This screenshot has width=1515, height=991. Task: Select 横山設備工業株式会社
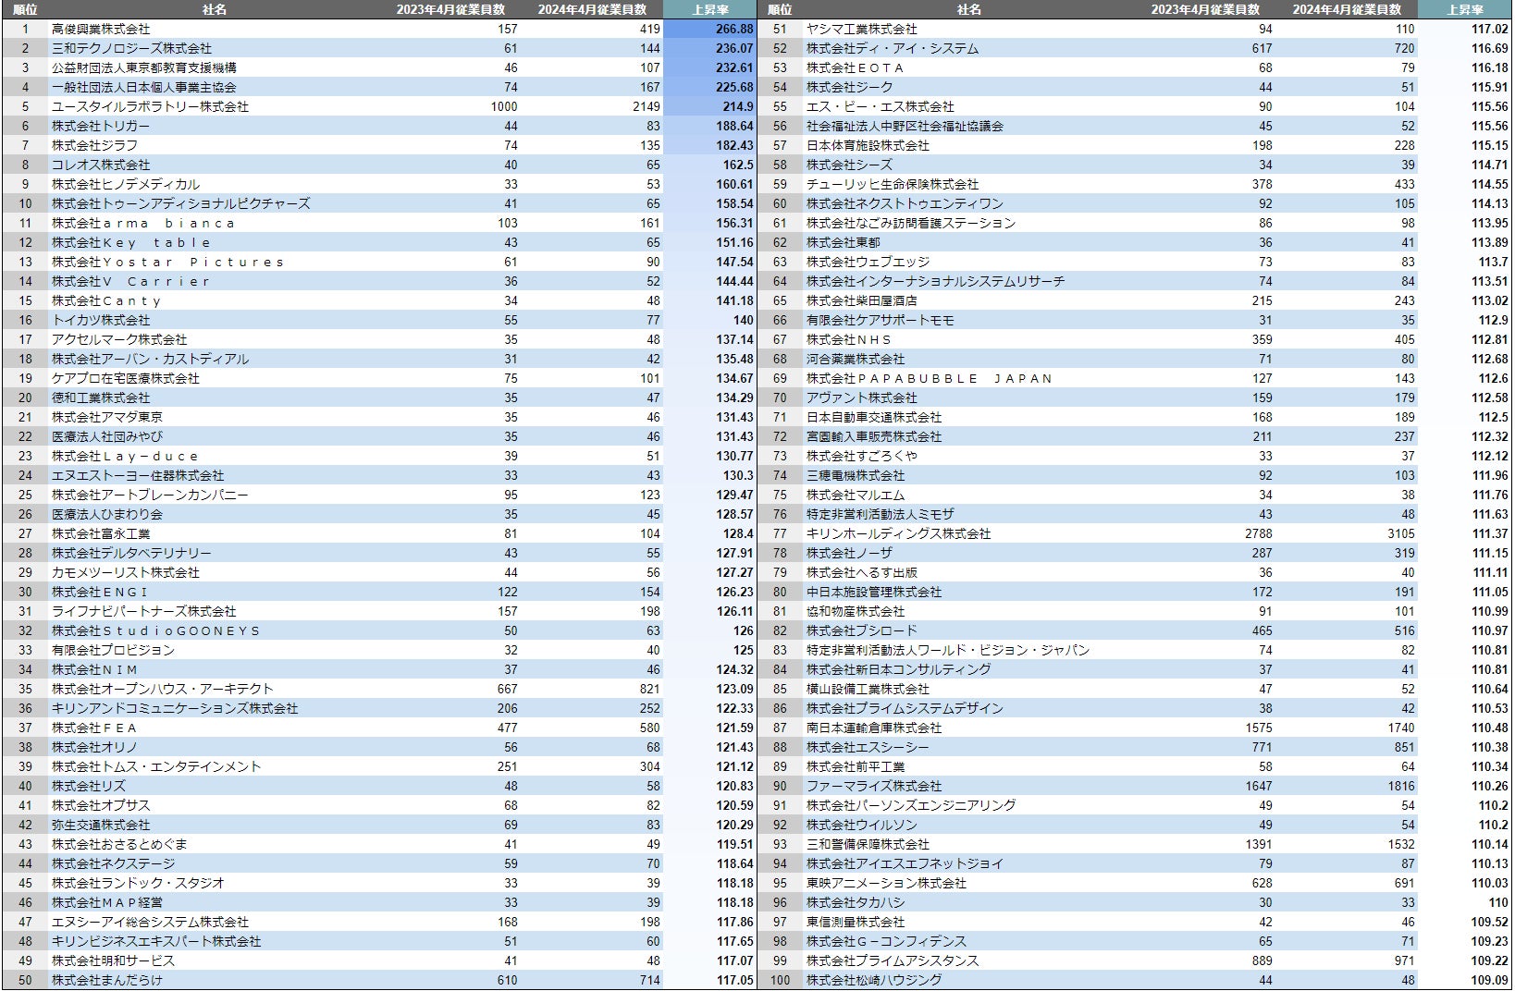tap(868, 689)
